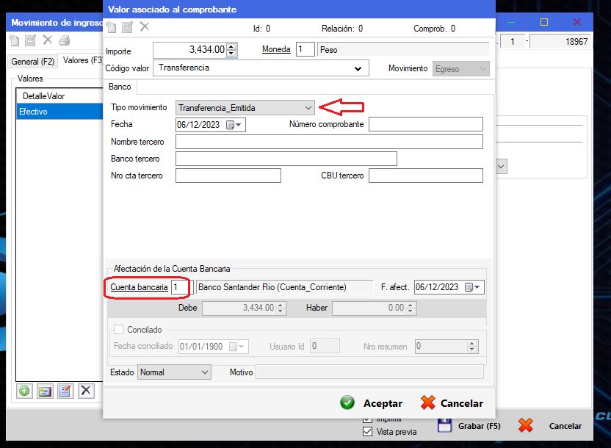The height and width of the screenshot is (448, 611).
Task: Click the Banco tercero field
Action: tap(286, 159)
